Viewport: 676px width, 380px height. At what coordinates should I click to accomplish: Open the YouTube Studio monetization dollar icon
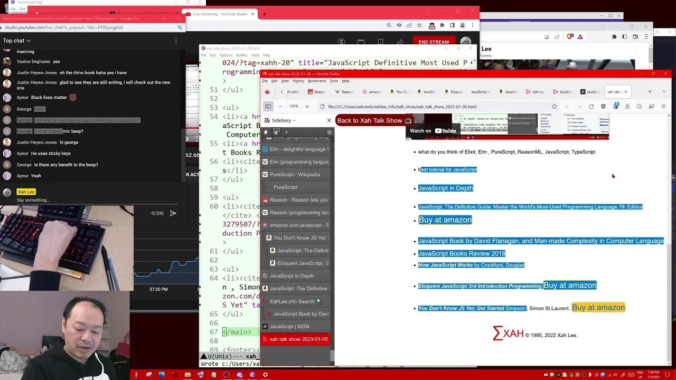click(341, 42)
